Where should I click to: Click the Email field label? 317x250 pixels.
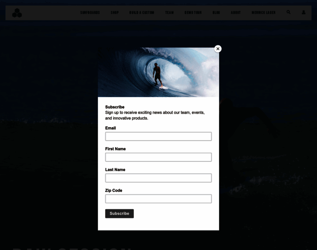click(x=111, y=128)
